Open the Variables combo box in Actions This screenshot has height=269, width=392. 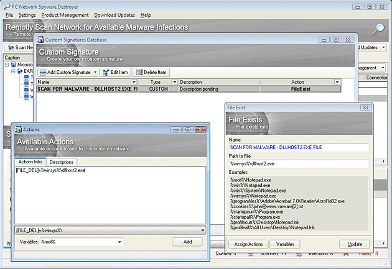point(119,242)
